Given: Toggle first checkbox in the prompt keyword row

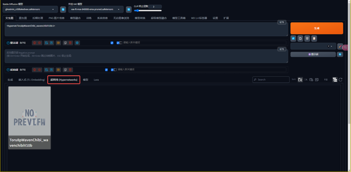Looking at the screenshot, I should click(x=112, y=43).
